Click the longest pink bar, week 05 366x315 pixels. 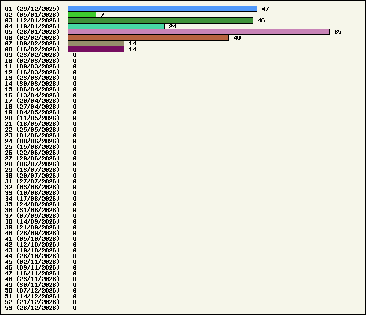[199, 32]
